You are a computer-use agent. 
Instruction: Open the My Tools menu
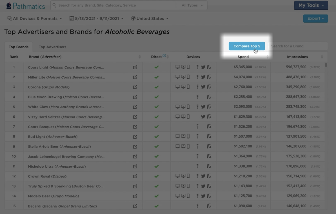311,5
